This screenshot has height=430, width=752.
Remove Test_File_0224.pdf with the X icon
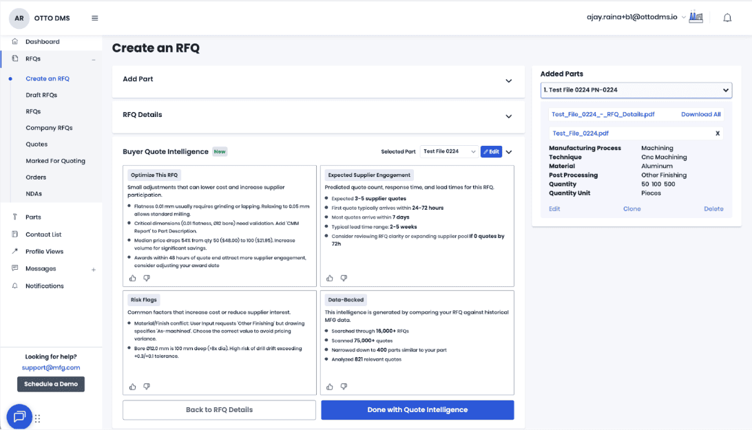point(718,133)
